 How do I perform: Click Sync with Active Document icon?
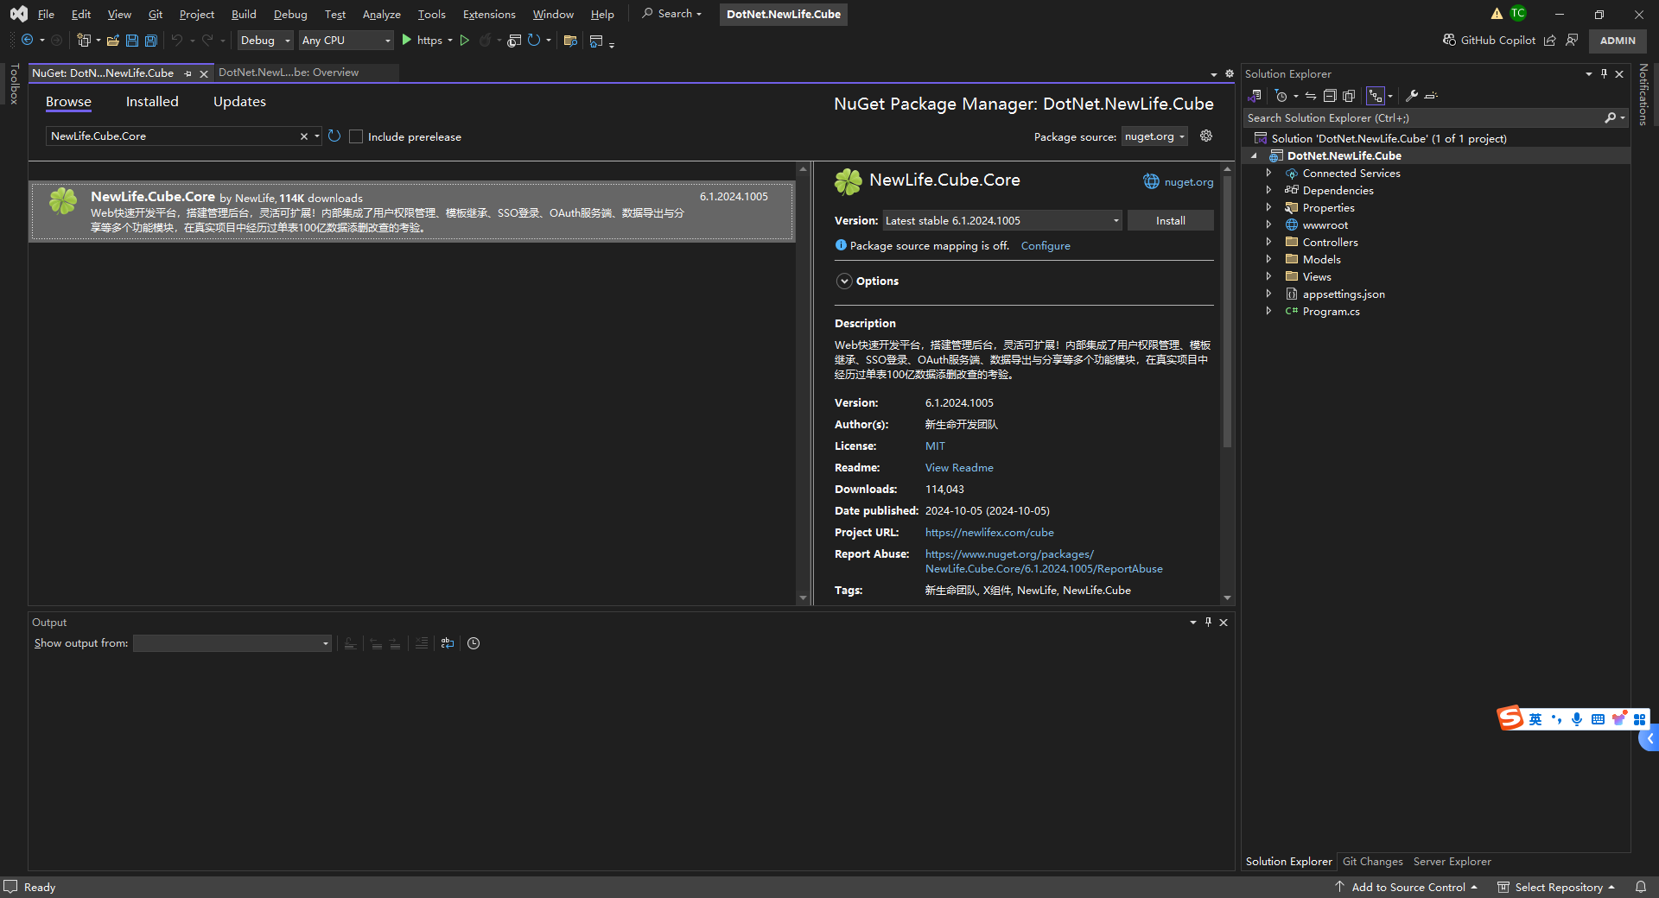pyautogui.click(x=1311, y=96)
